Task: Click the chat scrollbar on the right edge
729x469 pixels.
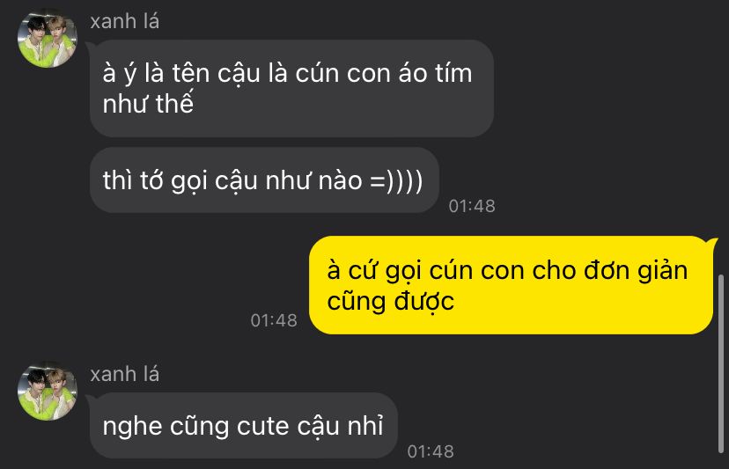Action: (720, 364)
